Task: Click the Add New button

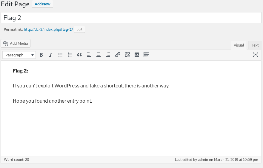Action: tap(42, 4)
